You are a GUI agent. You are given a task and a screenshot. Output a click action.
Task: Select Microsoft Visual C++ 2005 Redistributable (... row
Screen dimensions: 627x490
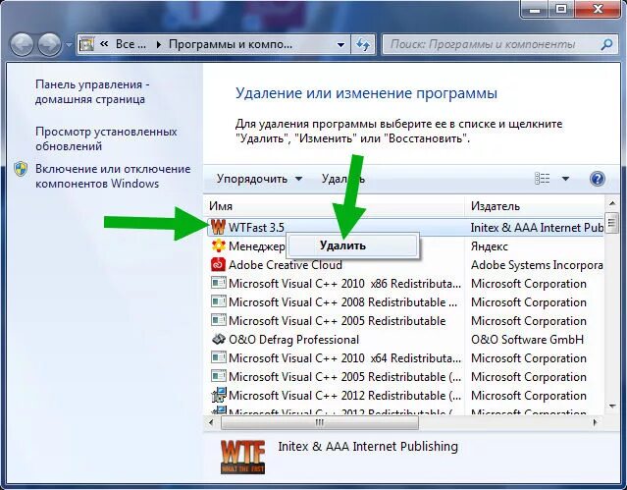click(x=405, y=377)
